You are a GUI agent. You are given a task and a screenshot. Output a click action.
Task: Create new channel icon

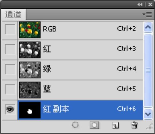coord(115,125)
